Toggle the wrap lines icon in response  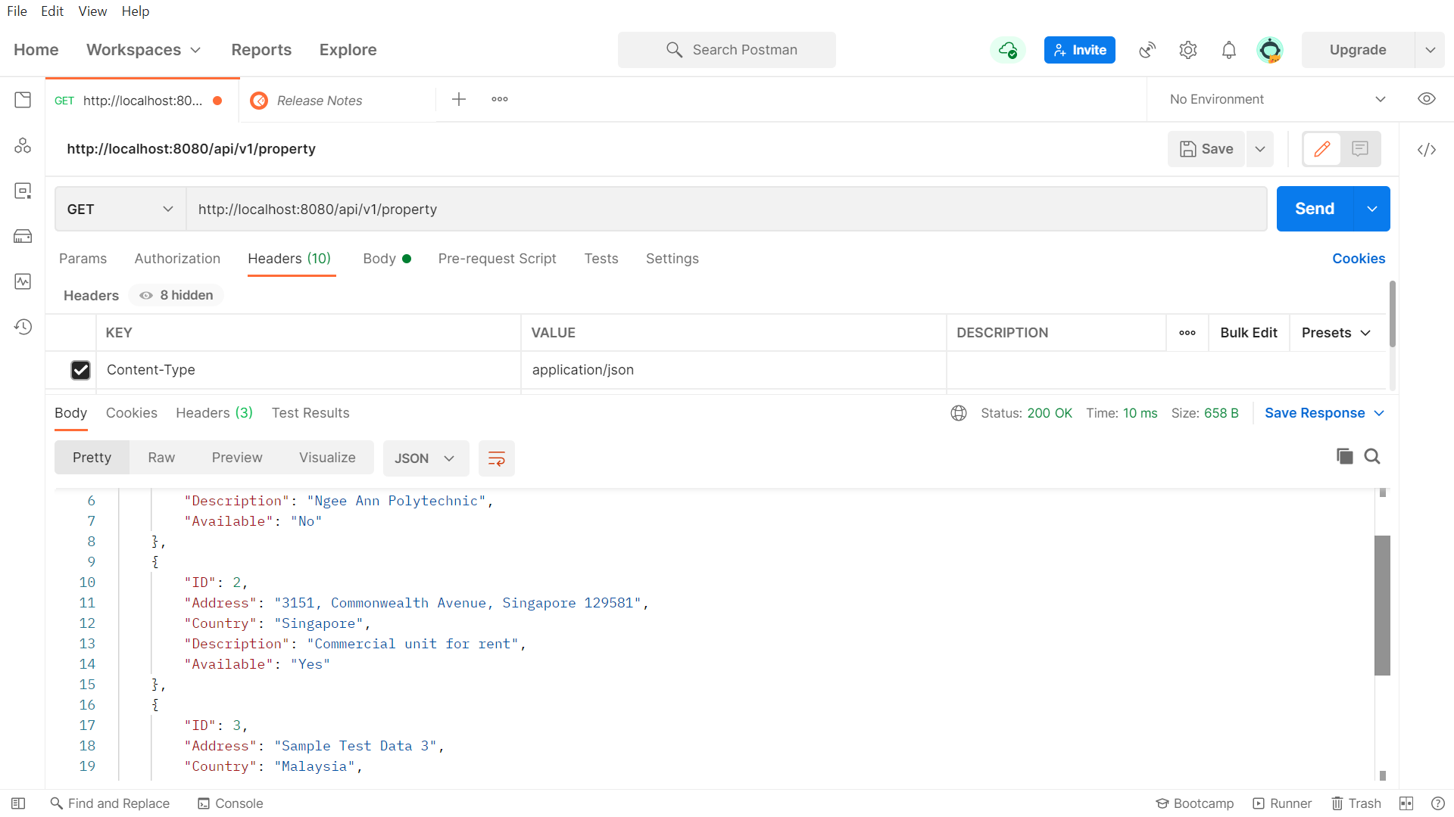(x=497, y=458)
